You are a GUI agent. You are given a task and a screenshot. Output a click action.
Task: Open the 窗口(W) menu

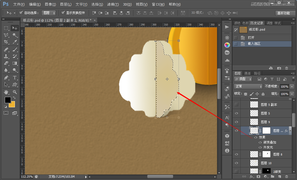tap(158, 4)
